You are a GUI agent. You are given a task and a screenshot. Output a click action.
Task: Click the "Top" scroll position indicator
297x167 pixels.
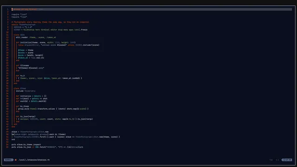[x=271, y=160]
